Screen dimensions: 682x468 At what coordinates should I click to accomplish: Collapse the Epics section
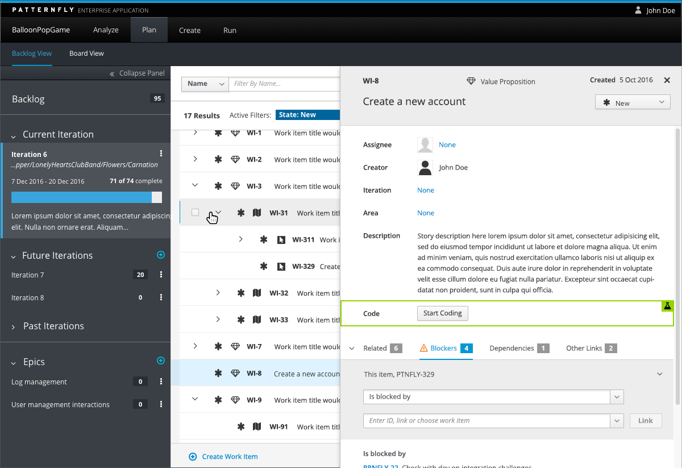pyautogui.click(x=13, y=363)
